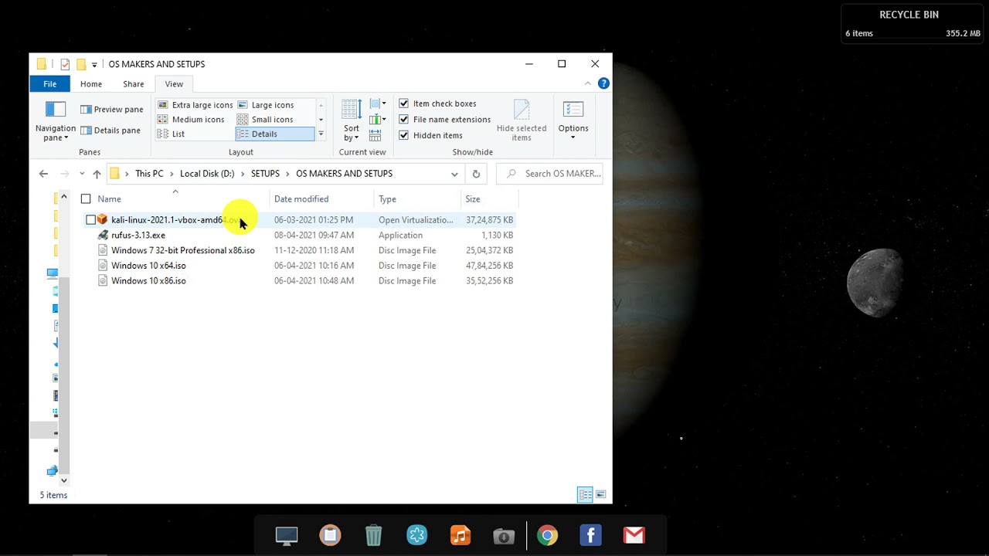
Task: Refresh the folder view
Action: pyautogui.click(x=476, y=174)
